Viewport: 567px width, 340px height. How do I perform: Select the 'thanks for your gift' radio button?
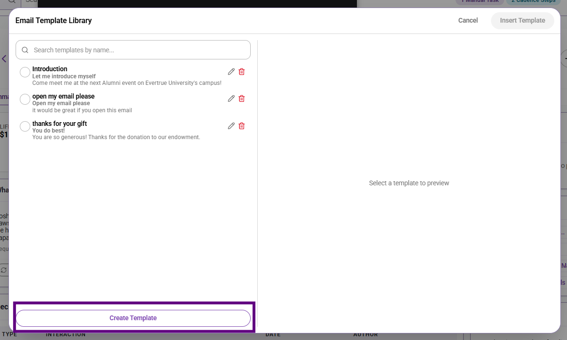[x=25, y=127]
